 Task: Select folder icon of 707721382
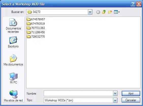tap(29, 28)
